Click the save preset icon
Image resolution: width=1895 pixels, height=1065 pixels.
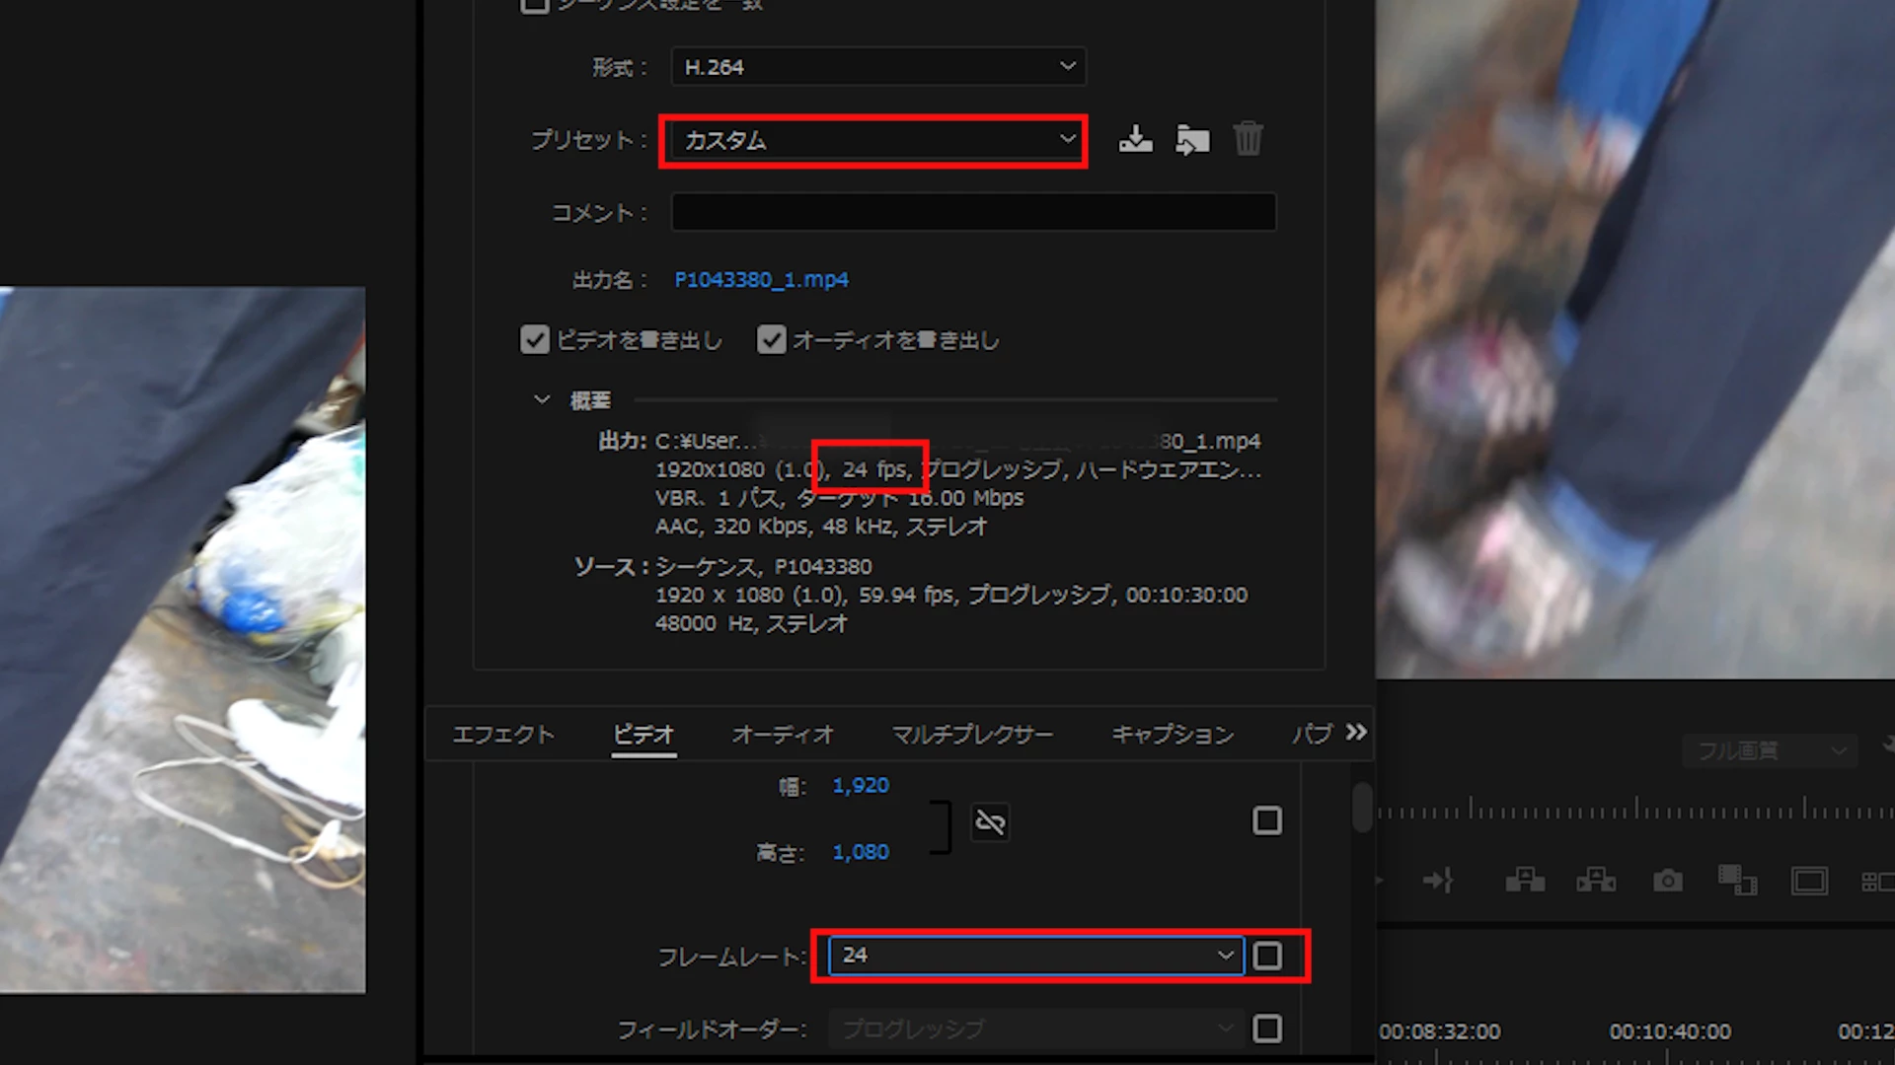tap(1135, 139)
